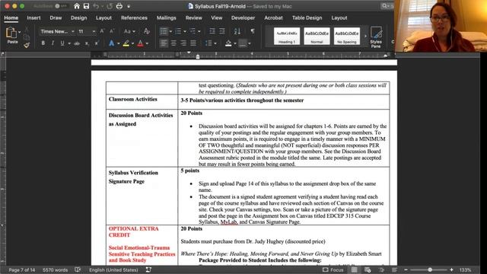Redo with the circular arrow icon
This screenshot has width=487, height=274.
click(x=110, y=6)
